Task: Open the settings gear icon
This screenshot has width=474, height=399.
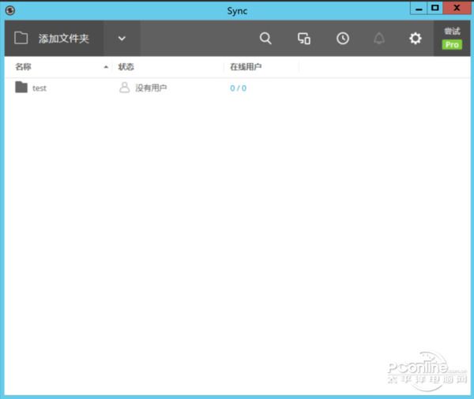Action: click(416, 39)
